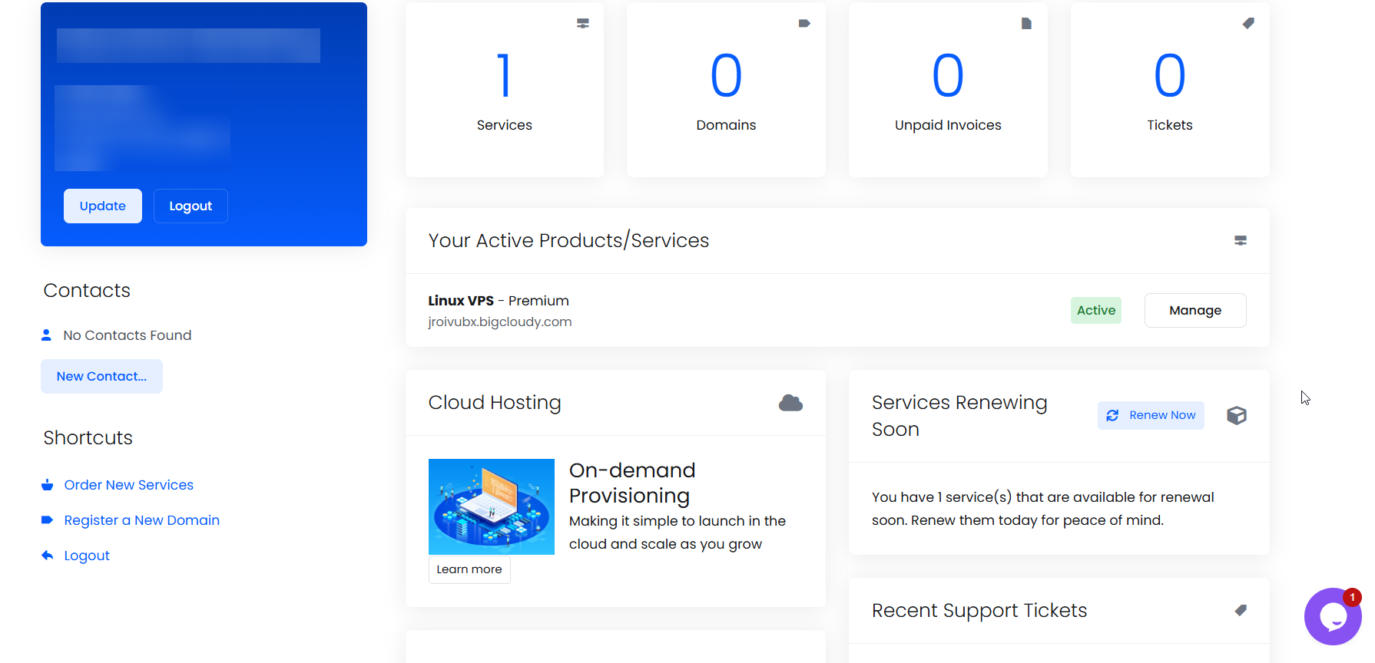The width and height of the screenshot is (1375, 663).
Task: Click the box icon beside Renew Now
Action: [1237, 416]
